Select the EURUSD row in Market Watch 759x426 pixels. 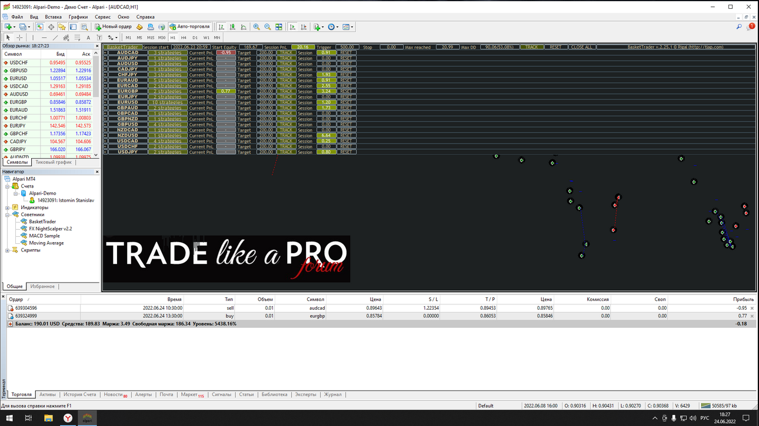pyautogui.click(x=47, y=78)
